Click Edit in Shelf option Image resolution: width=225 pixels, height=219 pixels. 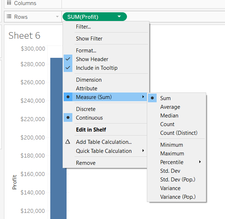click(91, 130)
